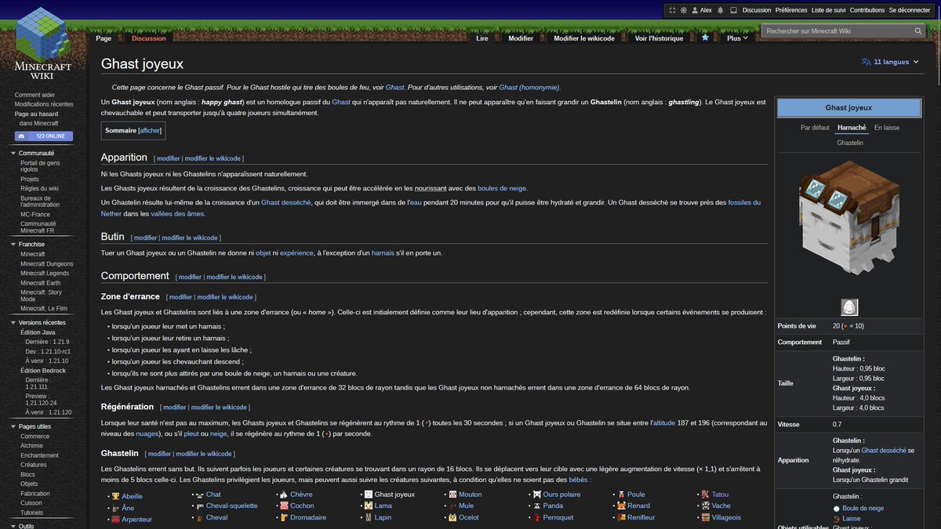Screen dimensions: 941x529
Task: Click the Rechercher sur Minecraft Wiki search field
Action: click(831, 29)
